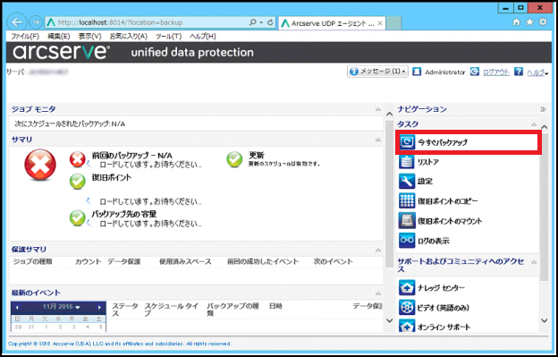Viewport: 558px width, 357px height.
Task: Click the address bar refresh icon
Action: pos(270,22)
